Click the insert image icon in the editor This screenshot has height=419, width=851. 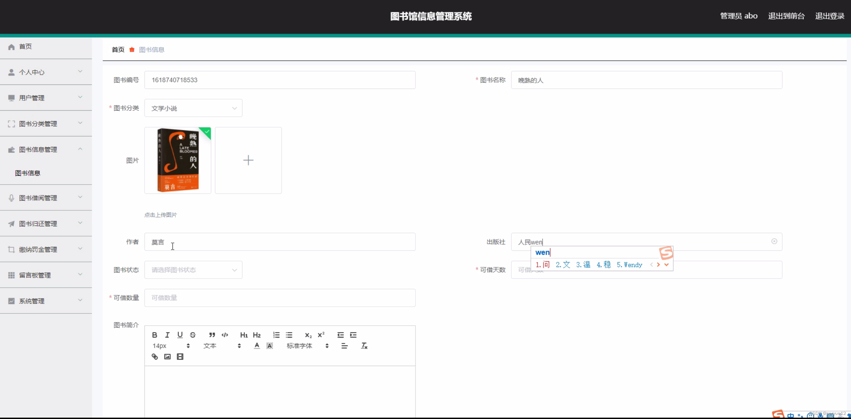[x=167, y=357]
